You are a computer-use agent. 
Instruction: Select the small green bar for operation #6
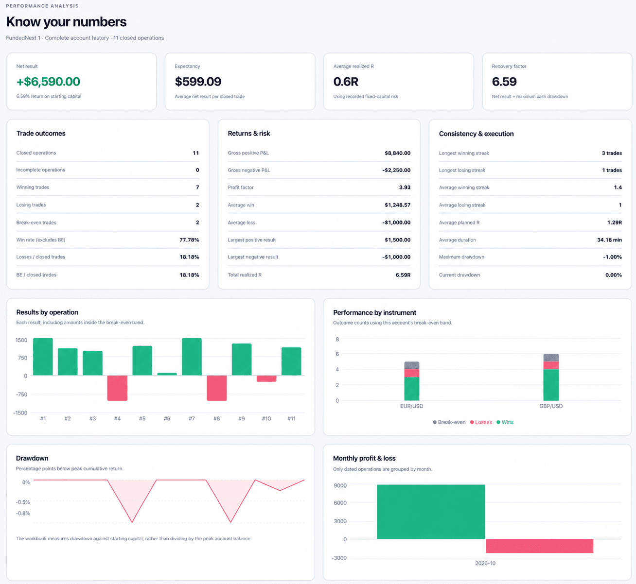(x=167, y=374)
